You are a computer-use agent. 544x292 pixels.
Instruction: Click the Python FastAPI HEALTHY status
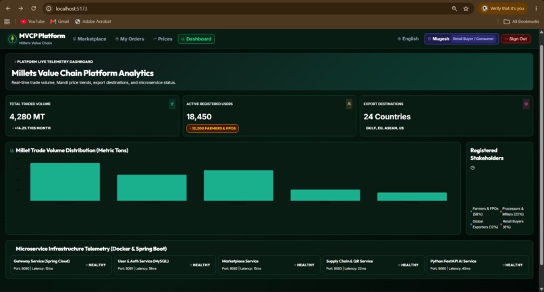point(513,265)
